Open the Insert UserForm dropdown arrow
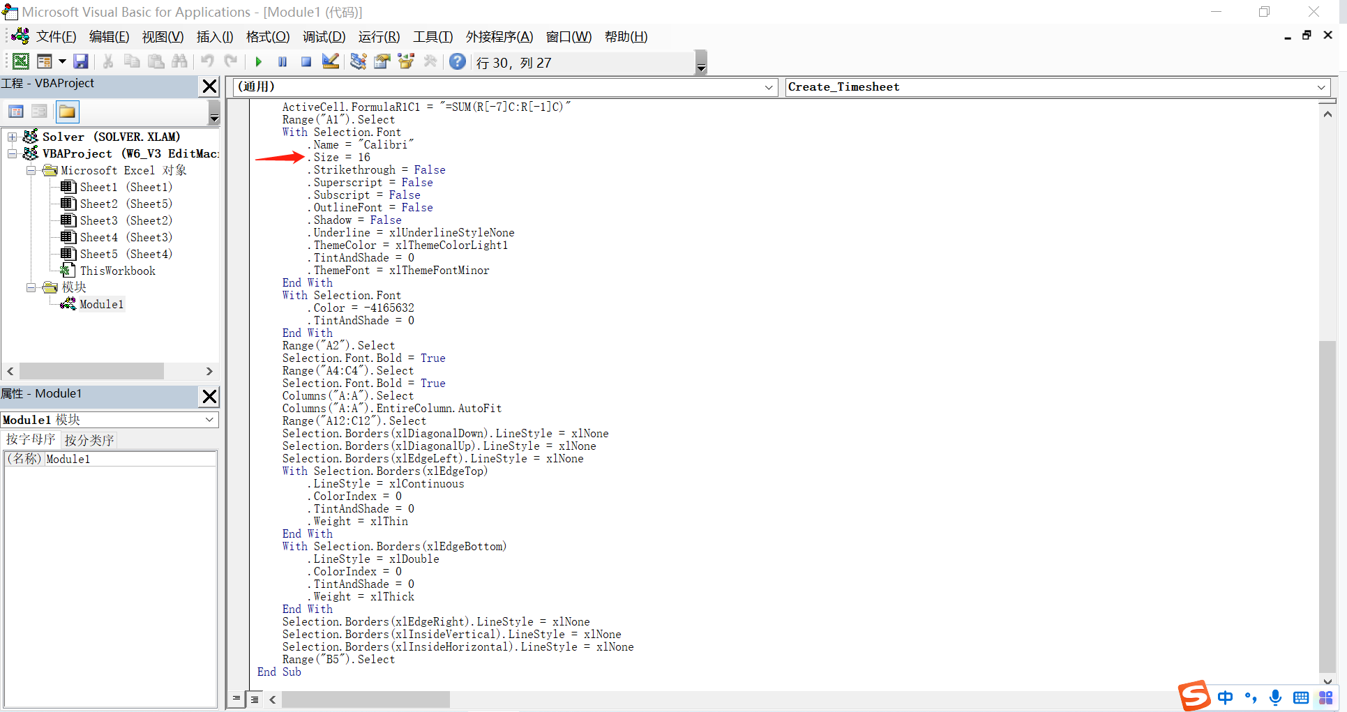 [62, 62]
